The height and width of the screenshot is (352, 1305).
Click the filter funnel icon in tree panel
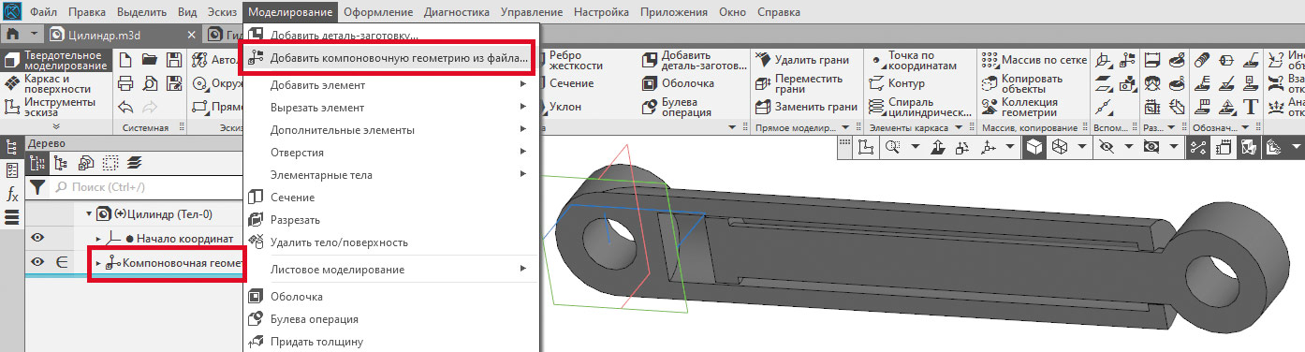[37, 187]
